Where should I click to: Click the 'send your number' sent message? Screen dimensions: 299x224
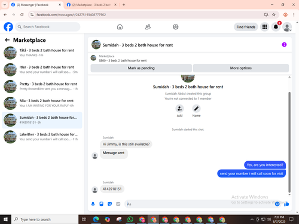[x=251, y=174]
